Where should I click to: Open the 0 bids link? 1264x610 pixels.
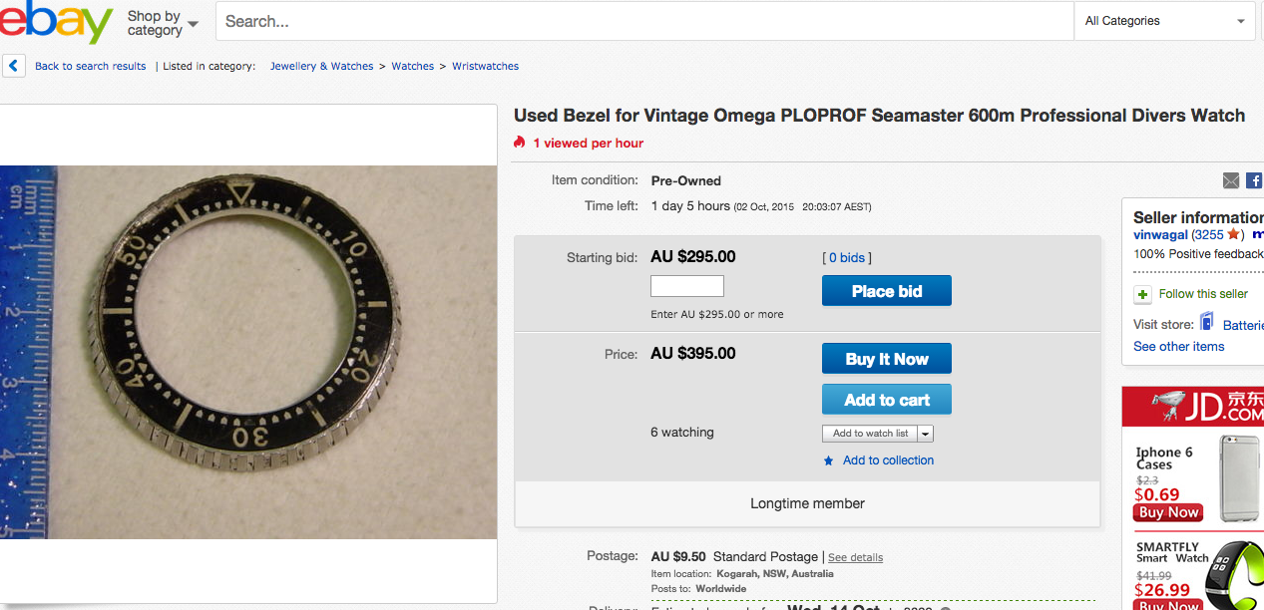click(x=846, y=258)
